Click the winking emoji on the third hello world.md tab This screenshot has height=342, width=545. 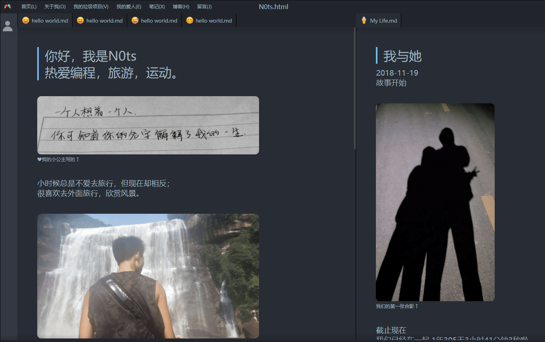134,20
